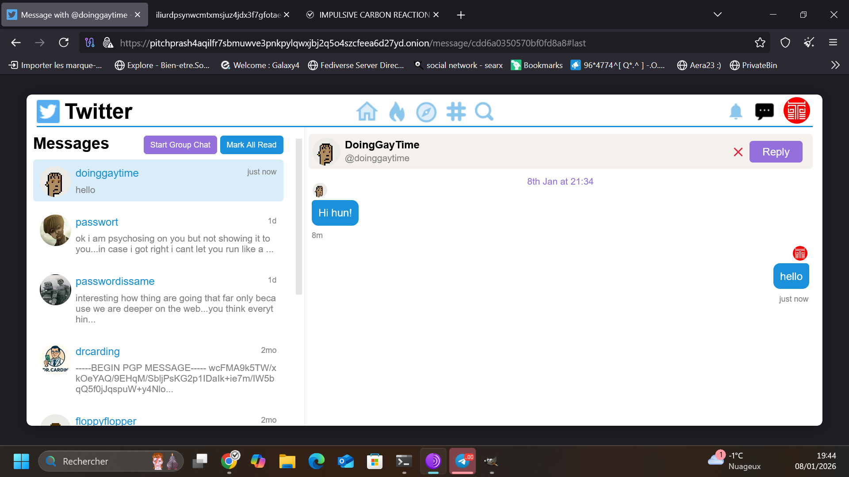849x477 pixels.
Task: Click the messages list scrollbar
Action: [299, 216]
